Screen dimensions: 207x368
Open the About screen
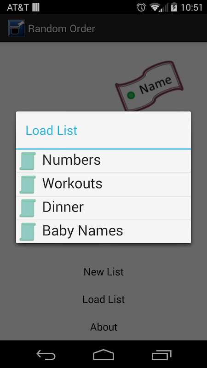pos(103,327)
